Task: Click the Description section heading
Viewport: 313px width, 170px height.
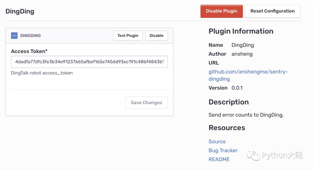Action: pos(229,102)
